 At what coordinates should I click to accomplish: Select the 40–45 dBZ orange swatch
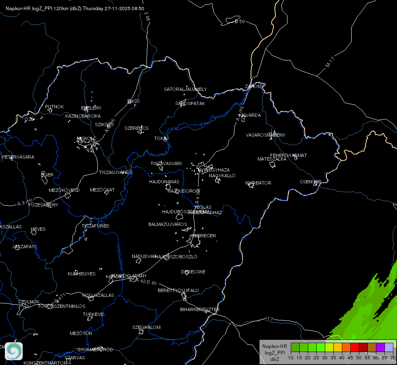coord(346,348)
